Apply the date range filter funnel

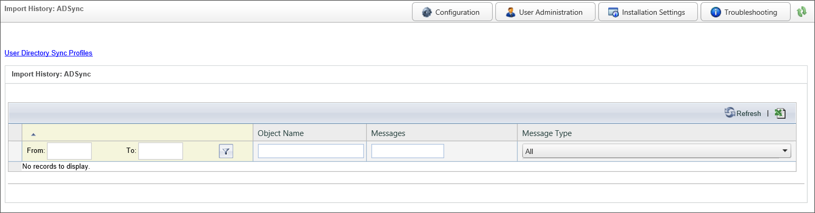pyautogui.click(x=226, y=152)
